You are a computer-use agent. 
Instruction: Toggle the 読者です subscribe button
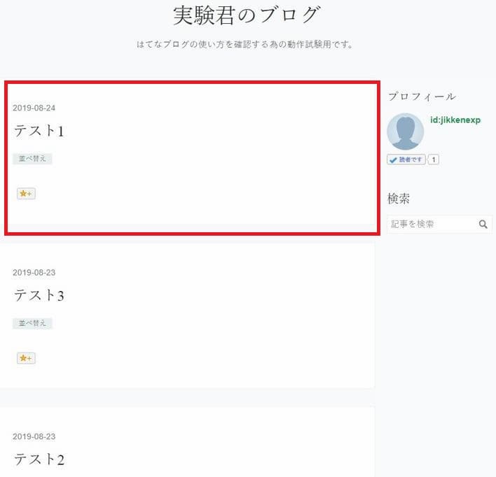406,159
